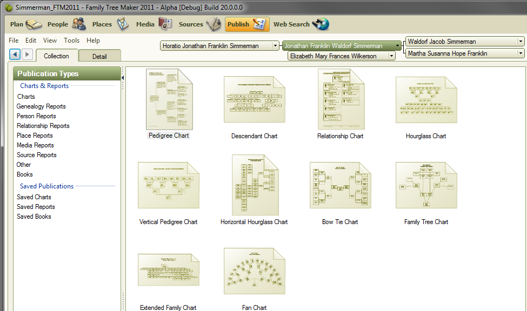Image resolution: width=527 pixels, height=311 pixels.
Task: Select the Bow Tie Chart icon
Action: pyautogui.click(x=340, y=185)
